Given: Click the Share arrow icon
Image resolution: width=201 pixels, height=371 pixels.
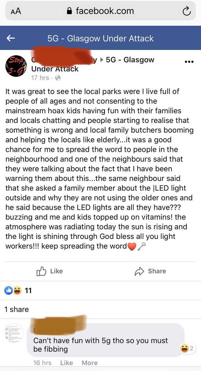Looking at the screenshot, I should pyautogui.click(x=139, y=271).
